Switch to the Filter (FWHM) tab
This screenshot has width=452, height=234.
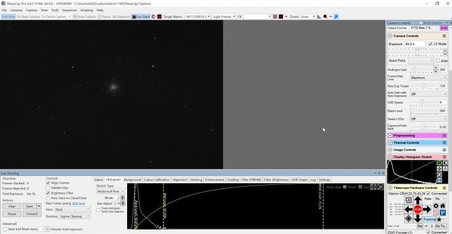[x=251, y=180]
